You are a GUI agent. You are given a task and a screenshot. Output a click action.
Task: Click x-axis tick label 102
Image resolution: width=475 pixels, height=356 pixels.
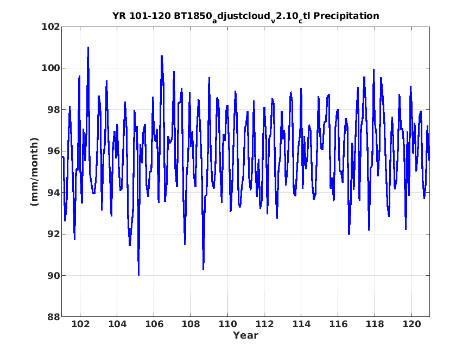pos(80,324)
